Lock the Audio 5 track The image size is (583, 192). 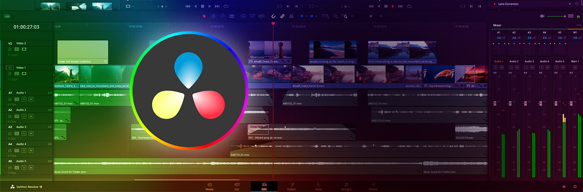[x=10, y=167]
